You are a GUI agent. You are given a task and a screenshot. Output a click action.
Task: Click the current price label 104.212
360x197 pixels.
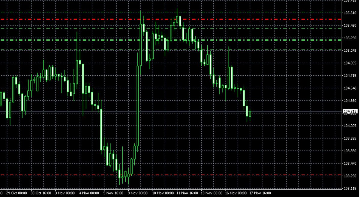(350, 111)
